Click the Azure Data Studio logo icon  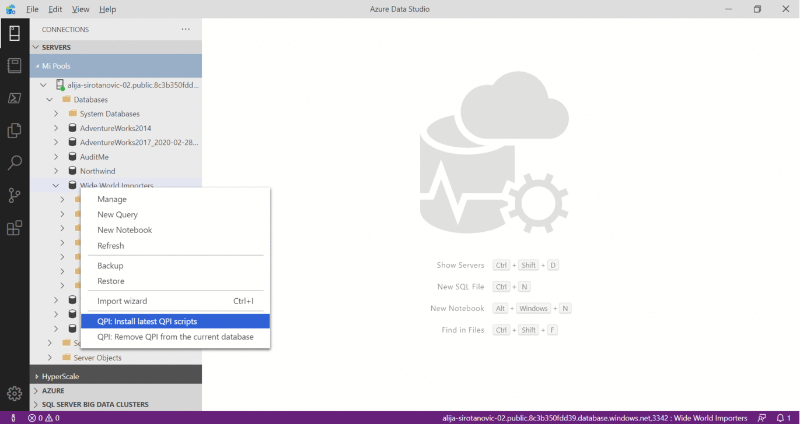coord(11,9)
